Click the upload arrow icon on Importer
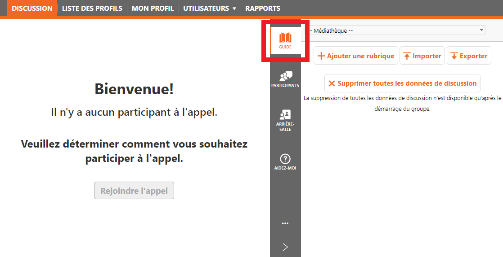Screen dimensions: 503x257 [407, 56]
